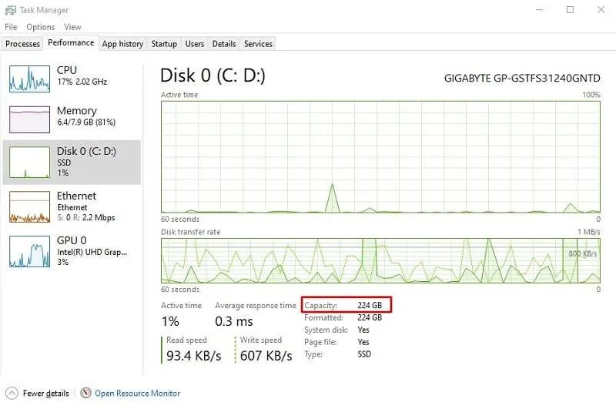Click the Active time graph area
The height and width of the screenshot is (409, 616).
coord(380,157)
